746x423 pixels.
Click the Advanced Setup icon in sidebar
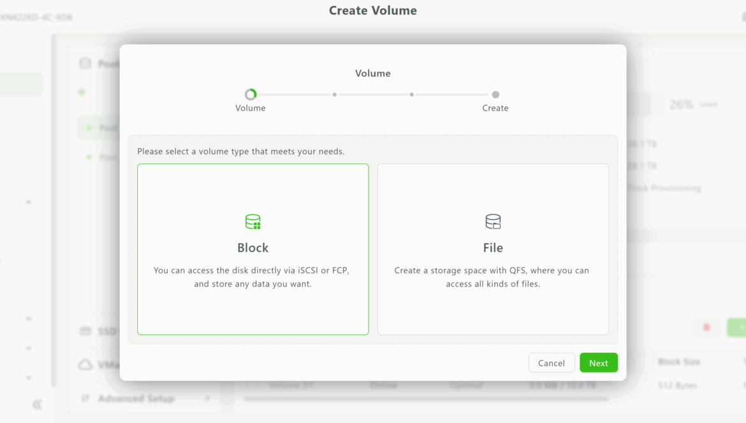coord(85,398)
